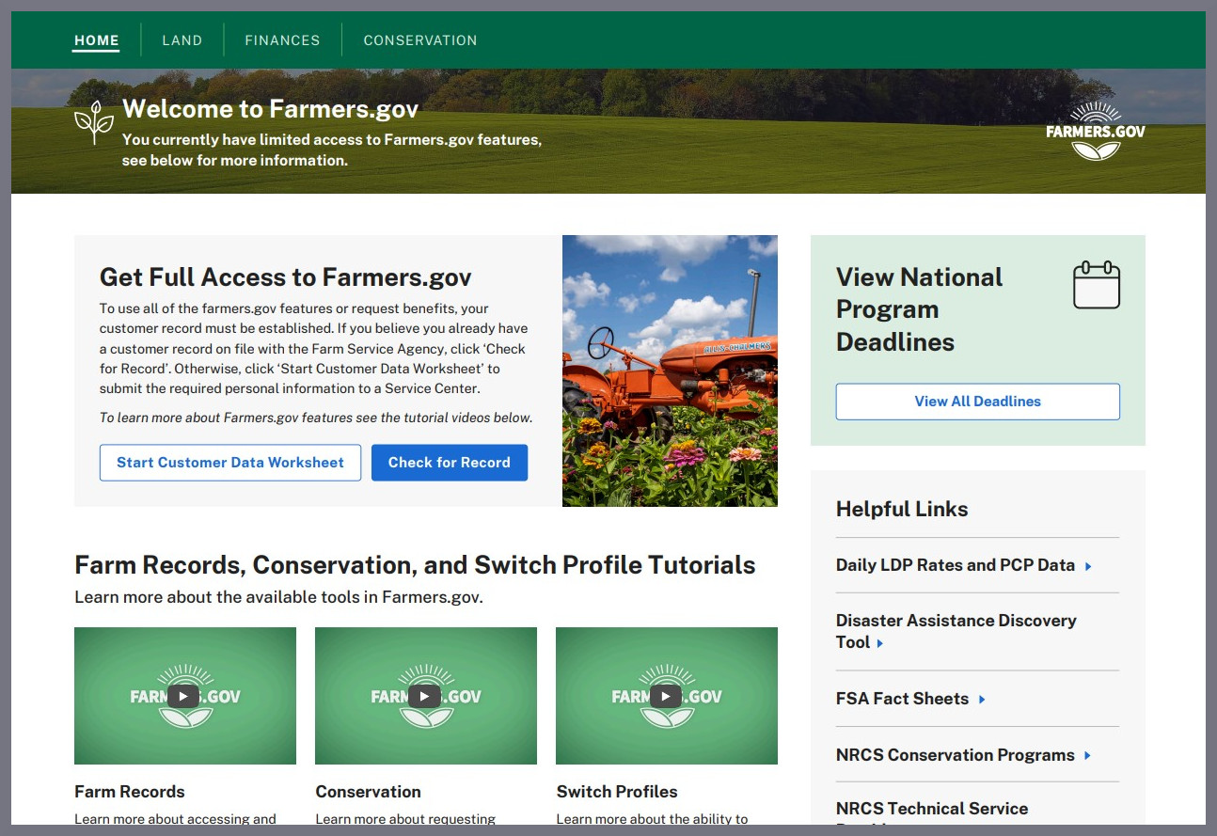Open NRCS Conservation Programs link

(956, 755)
